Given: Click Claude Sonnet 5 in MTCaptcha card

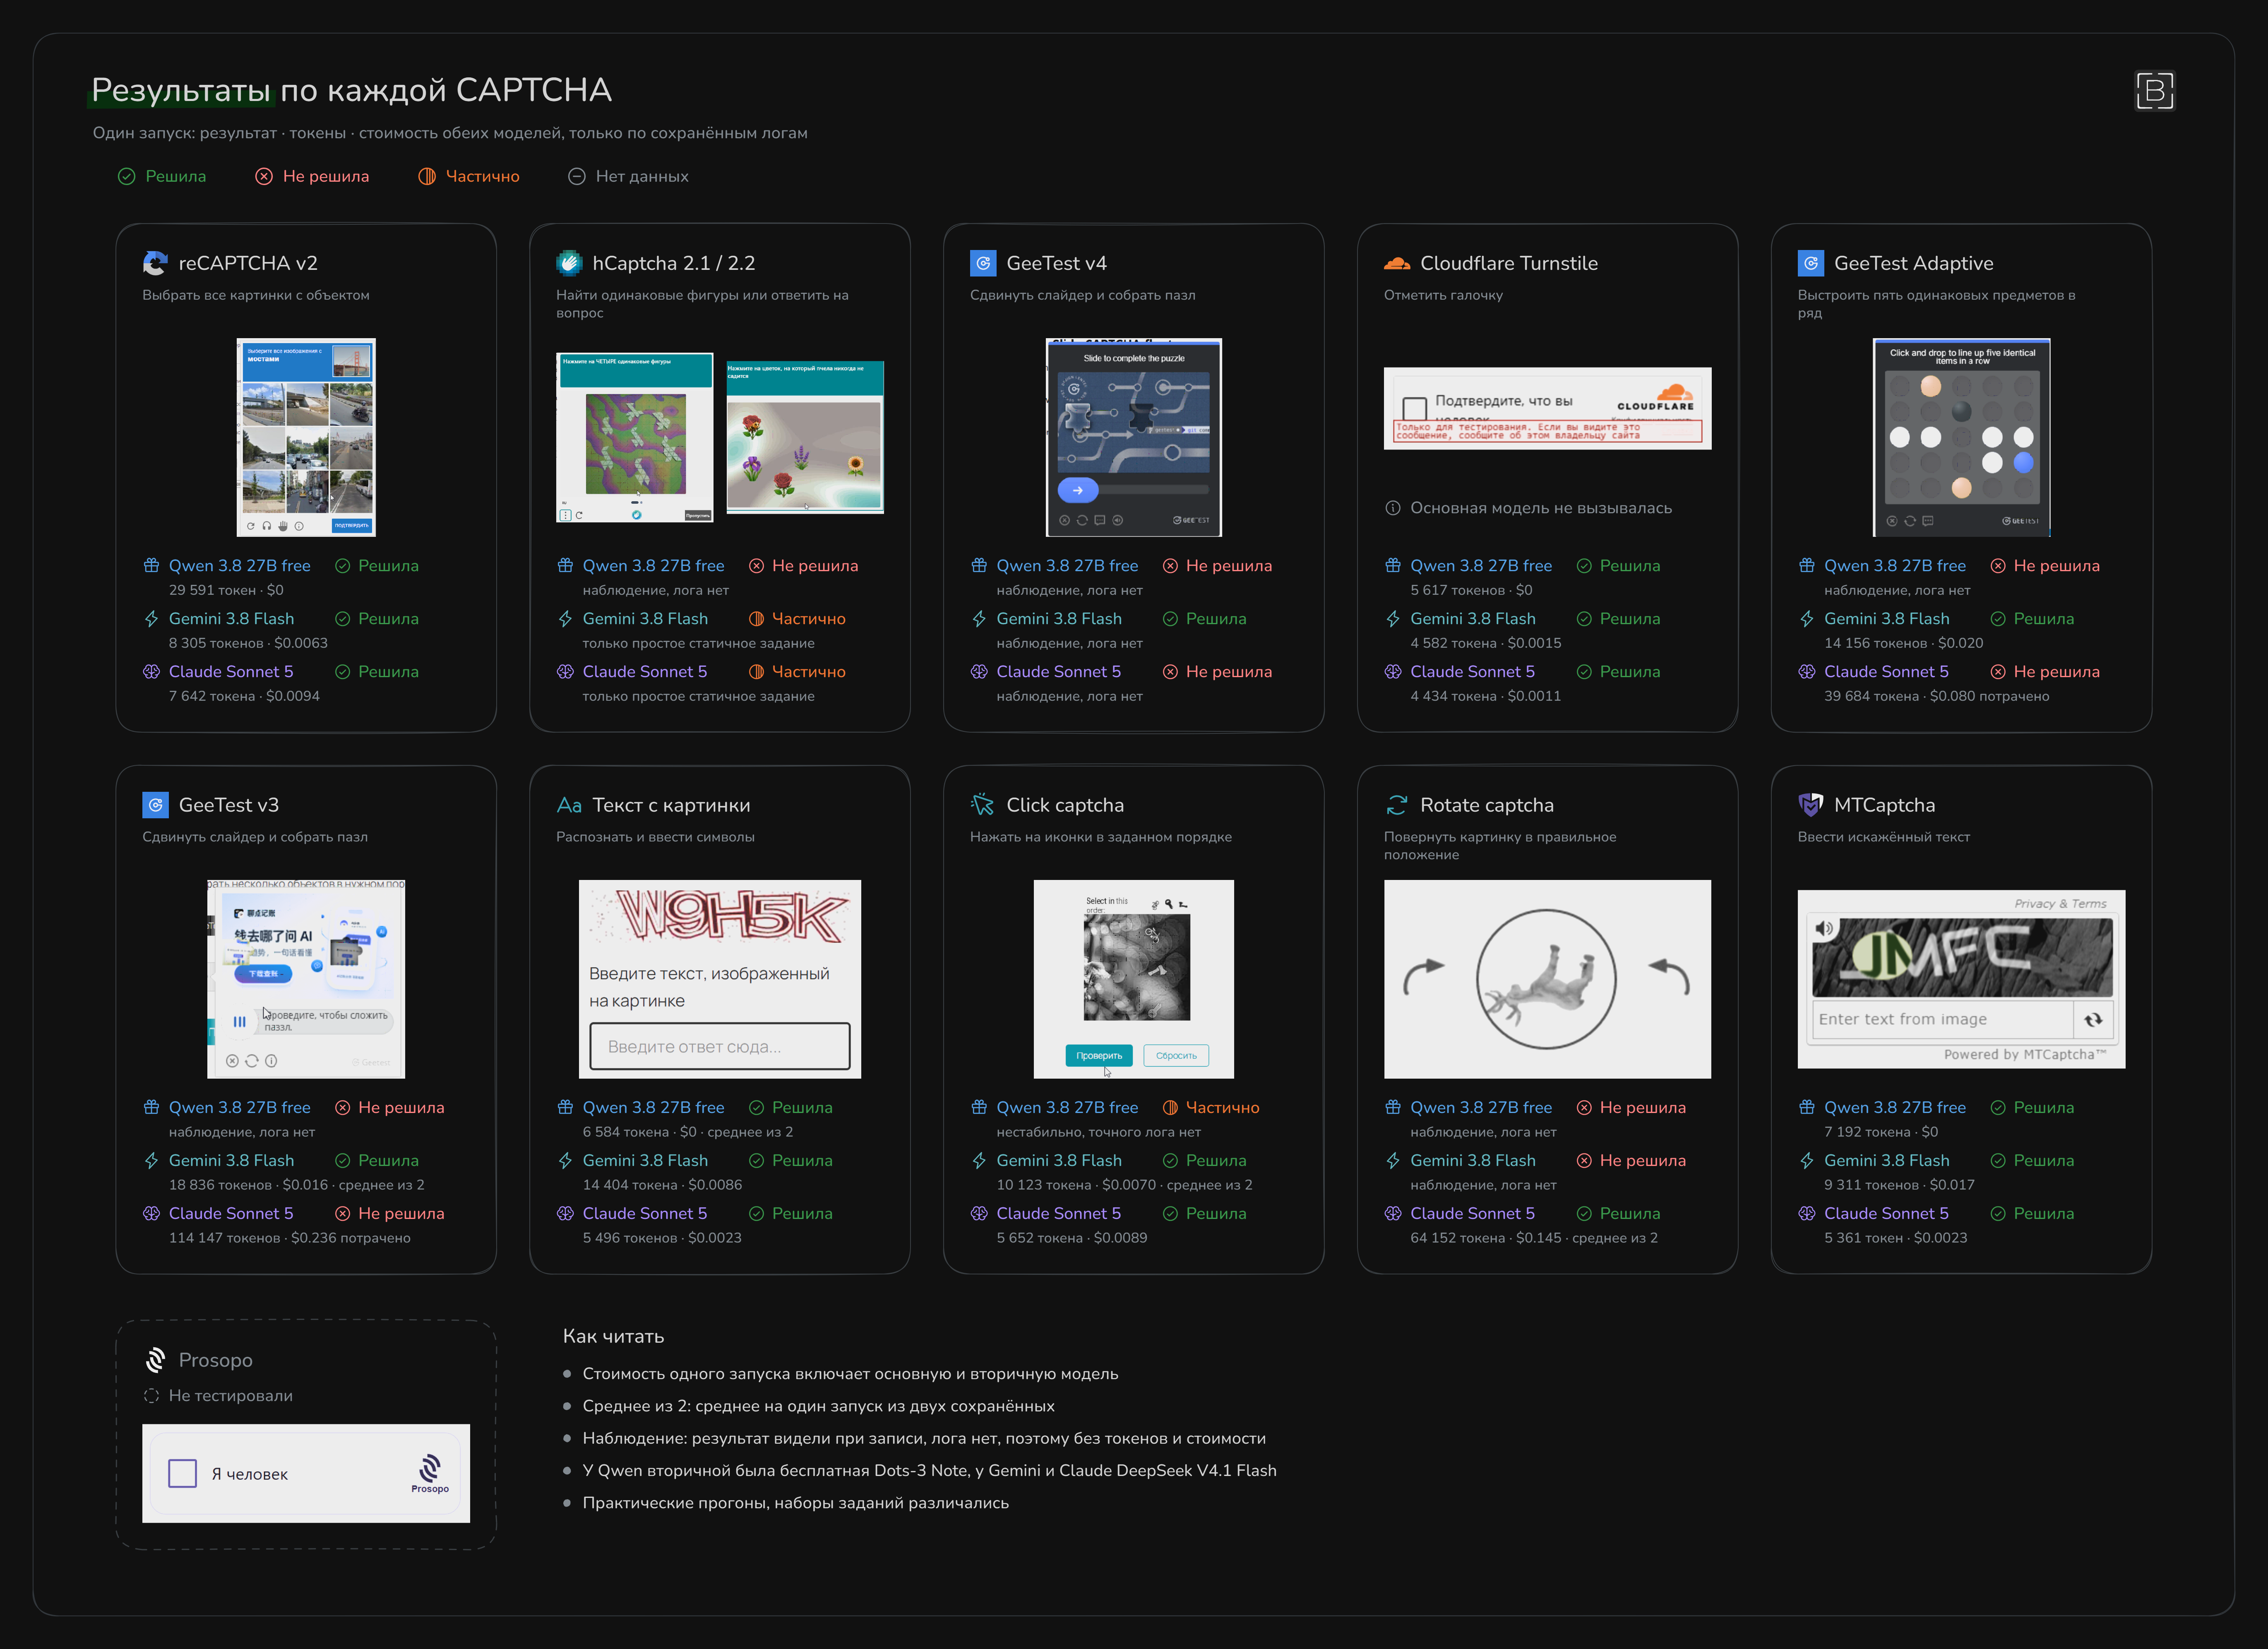Looking at the screenshot, I should [1886, 1214].
